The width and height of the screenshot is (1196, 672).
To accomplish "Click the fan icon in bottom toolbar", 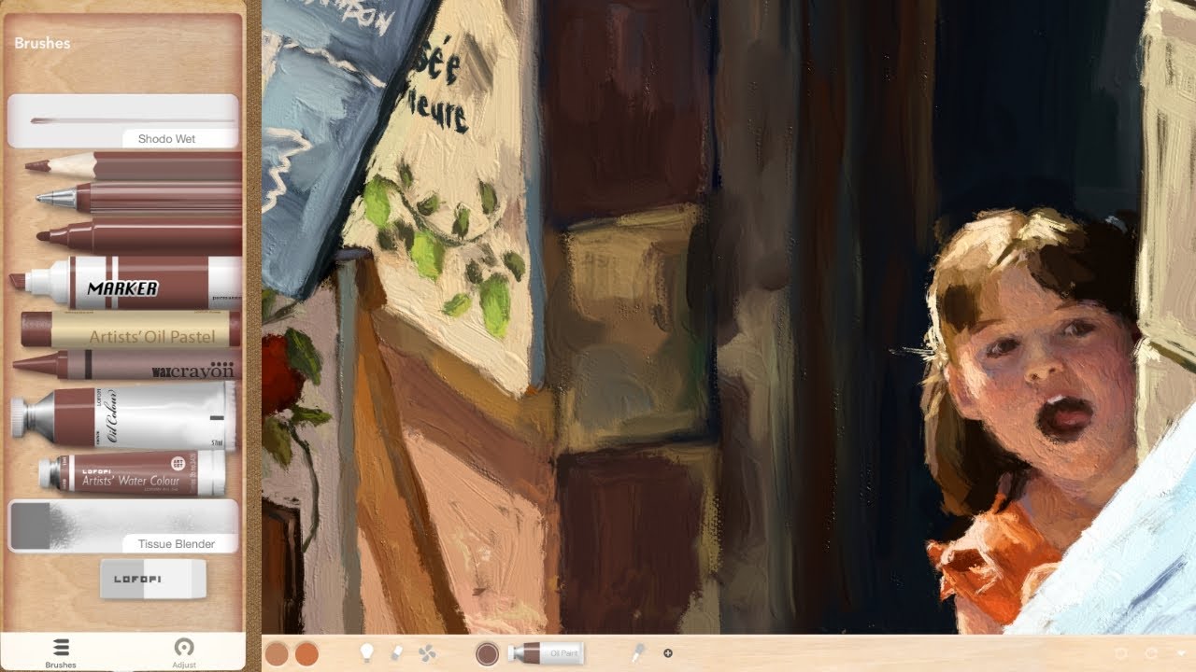I will tap(427, 653).
